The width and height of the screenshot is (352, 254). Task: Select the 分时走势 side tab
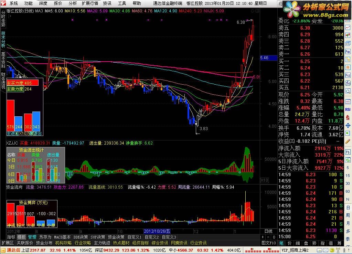tap(3, 19)
